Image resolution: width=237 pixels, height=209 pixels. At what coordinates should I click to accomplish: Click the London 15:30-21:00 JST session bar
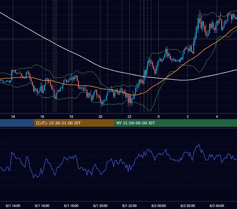74,123
